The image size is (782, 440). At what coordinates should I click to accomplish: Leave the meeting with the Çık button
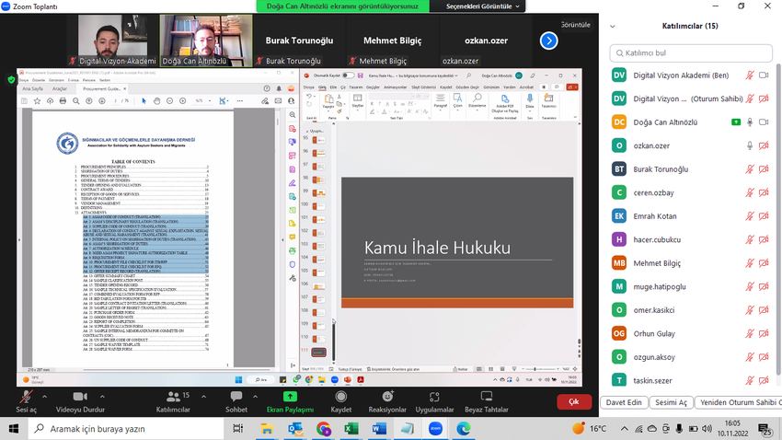click(574, 402)
